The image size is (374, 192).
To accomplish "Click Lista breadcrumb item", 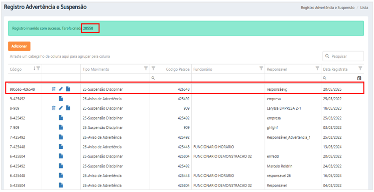I will 364,8.
